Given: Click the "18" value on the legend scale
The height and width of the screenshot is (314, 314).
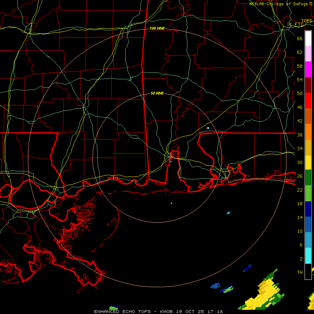Looking at the screenshot, I should click(x=300, y=204).
